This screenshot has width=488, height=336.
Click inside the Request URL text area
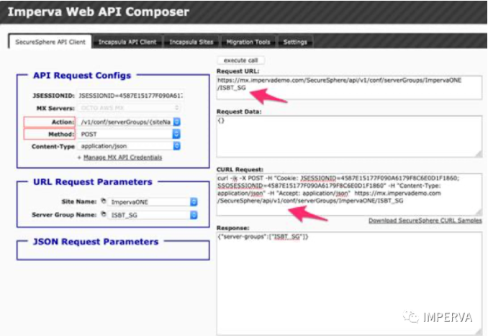[x=349, y=86]
